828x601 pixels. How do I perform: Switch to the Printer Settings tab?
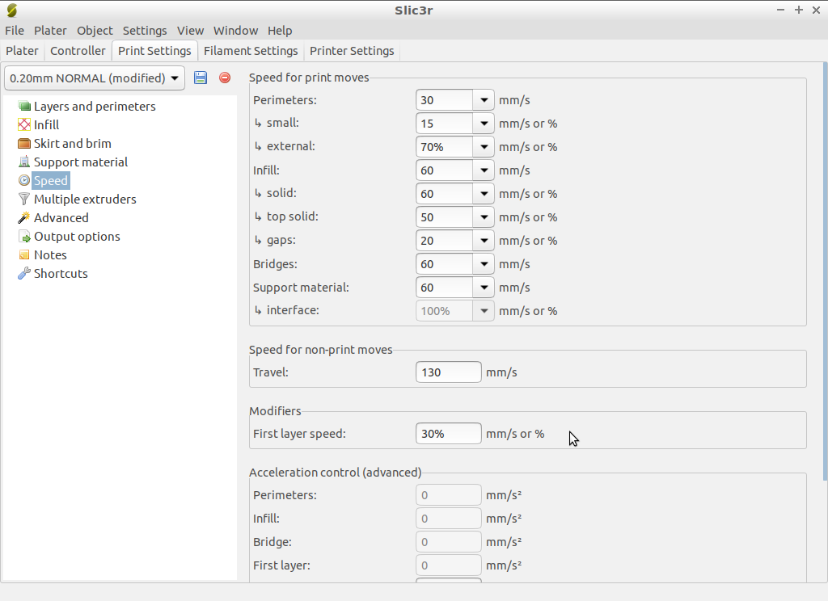pyautogui.click(x=352, y=51)
